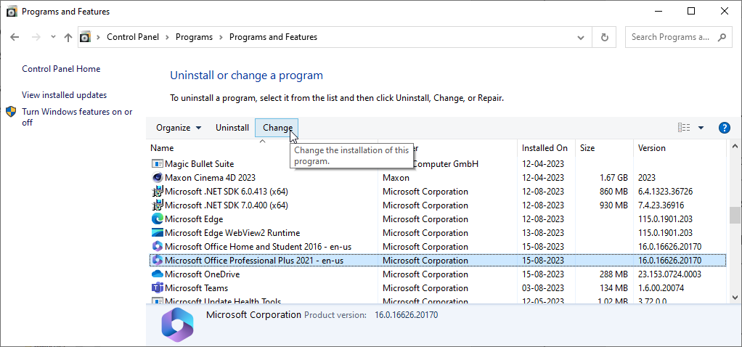Click the Control Panel icon in address bar
742x347 pixels.
(x=85, y=37)
